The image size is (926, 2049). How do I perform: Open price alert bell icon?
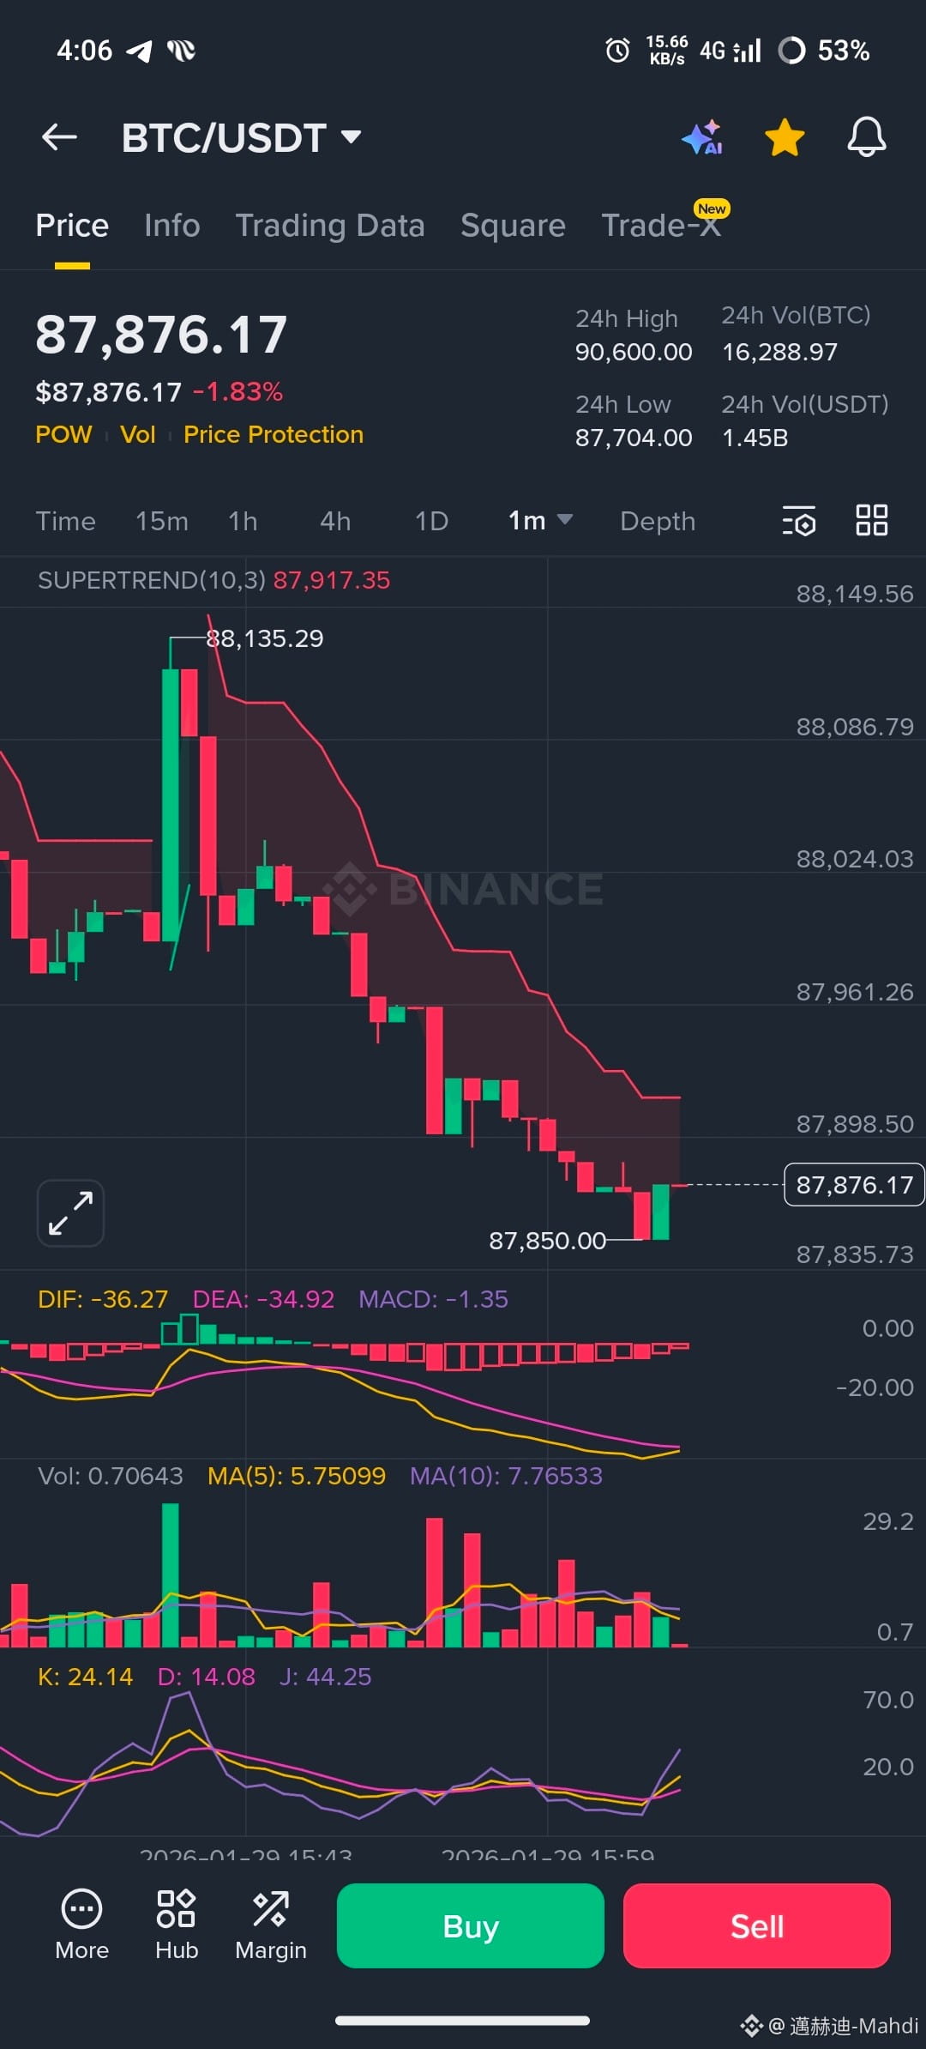(867, 137)
